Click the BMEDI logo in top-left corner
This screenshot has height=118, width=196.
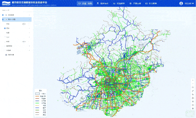pyautogui.click(x=6, y=3)
